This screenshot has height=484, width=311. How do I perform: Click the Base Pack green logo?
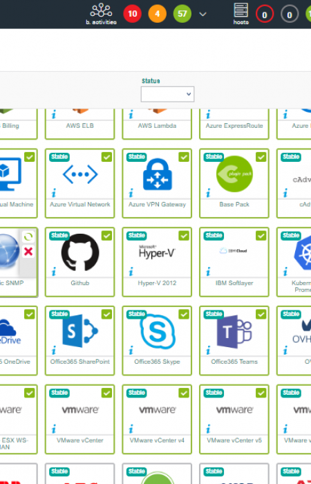pos(234,174)
